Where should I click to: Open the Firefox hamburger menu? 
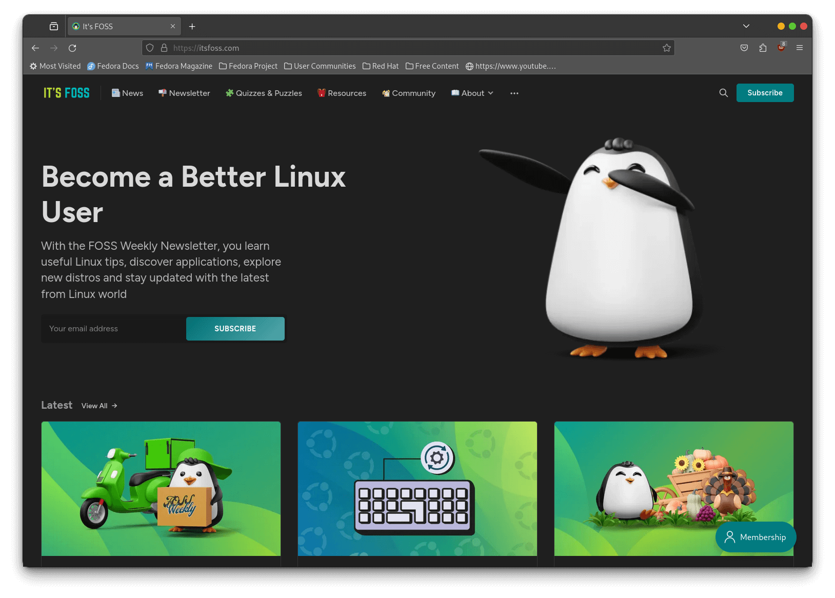pos(799,48)
